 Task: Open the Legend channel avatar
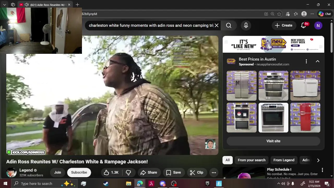11,173
